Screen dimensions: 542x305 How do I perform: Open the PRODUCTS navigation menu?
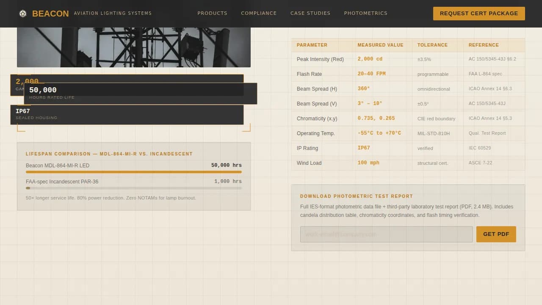click(x=212, y=13)
